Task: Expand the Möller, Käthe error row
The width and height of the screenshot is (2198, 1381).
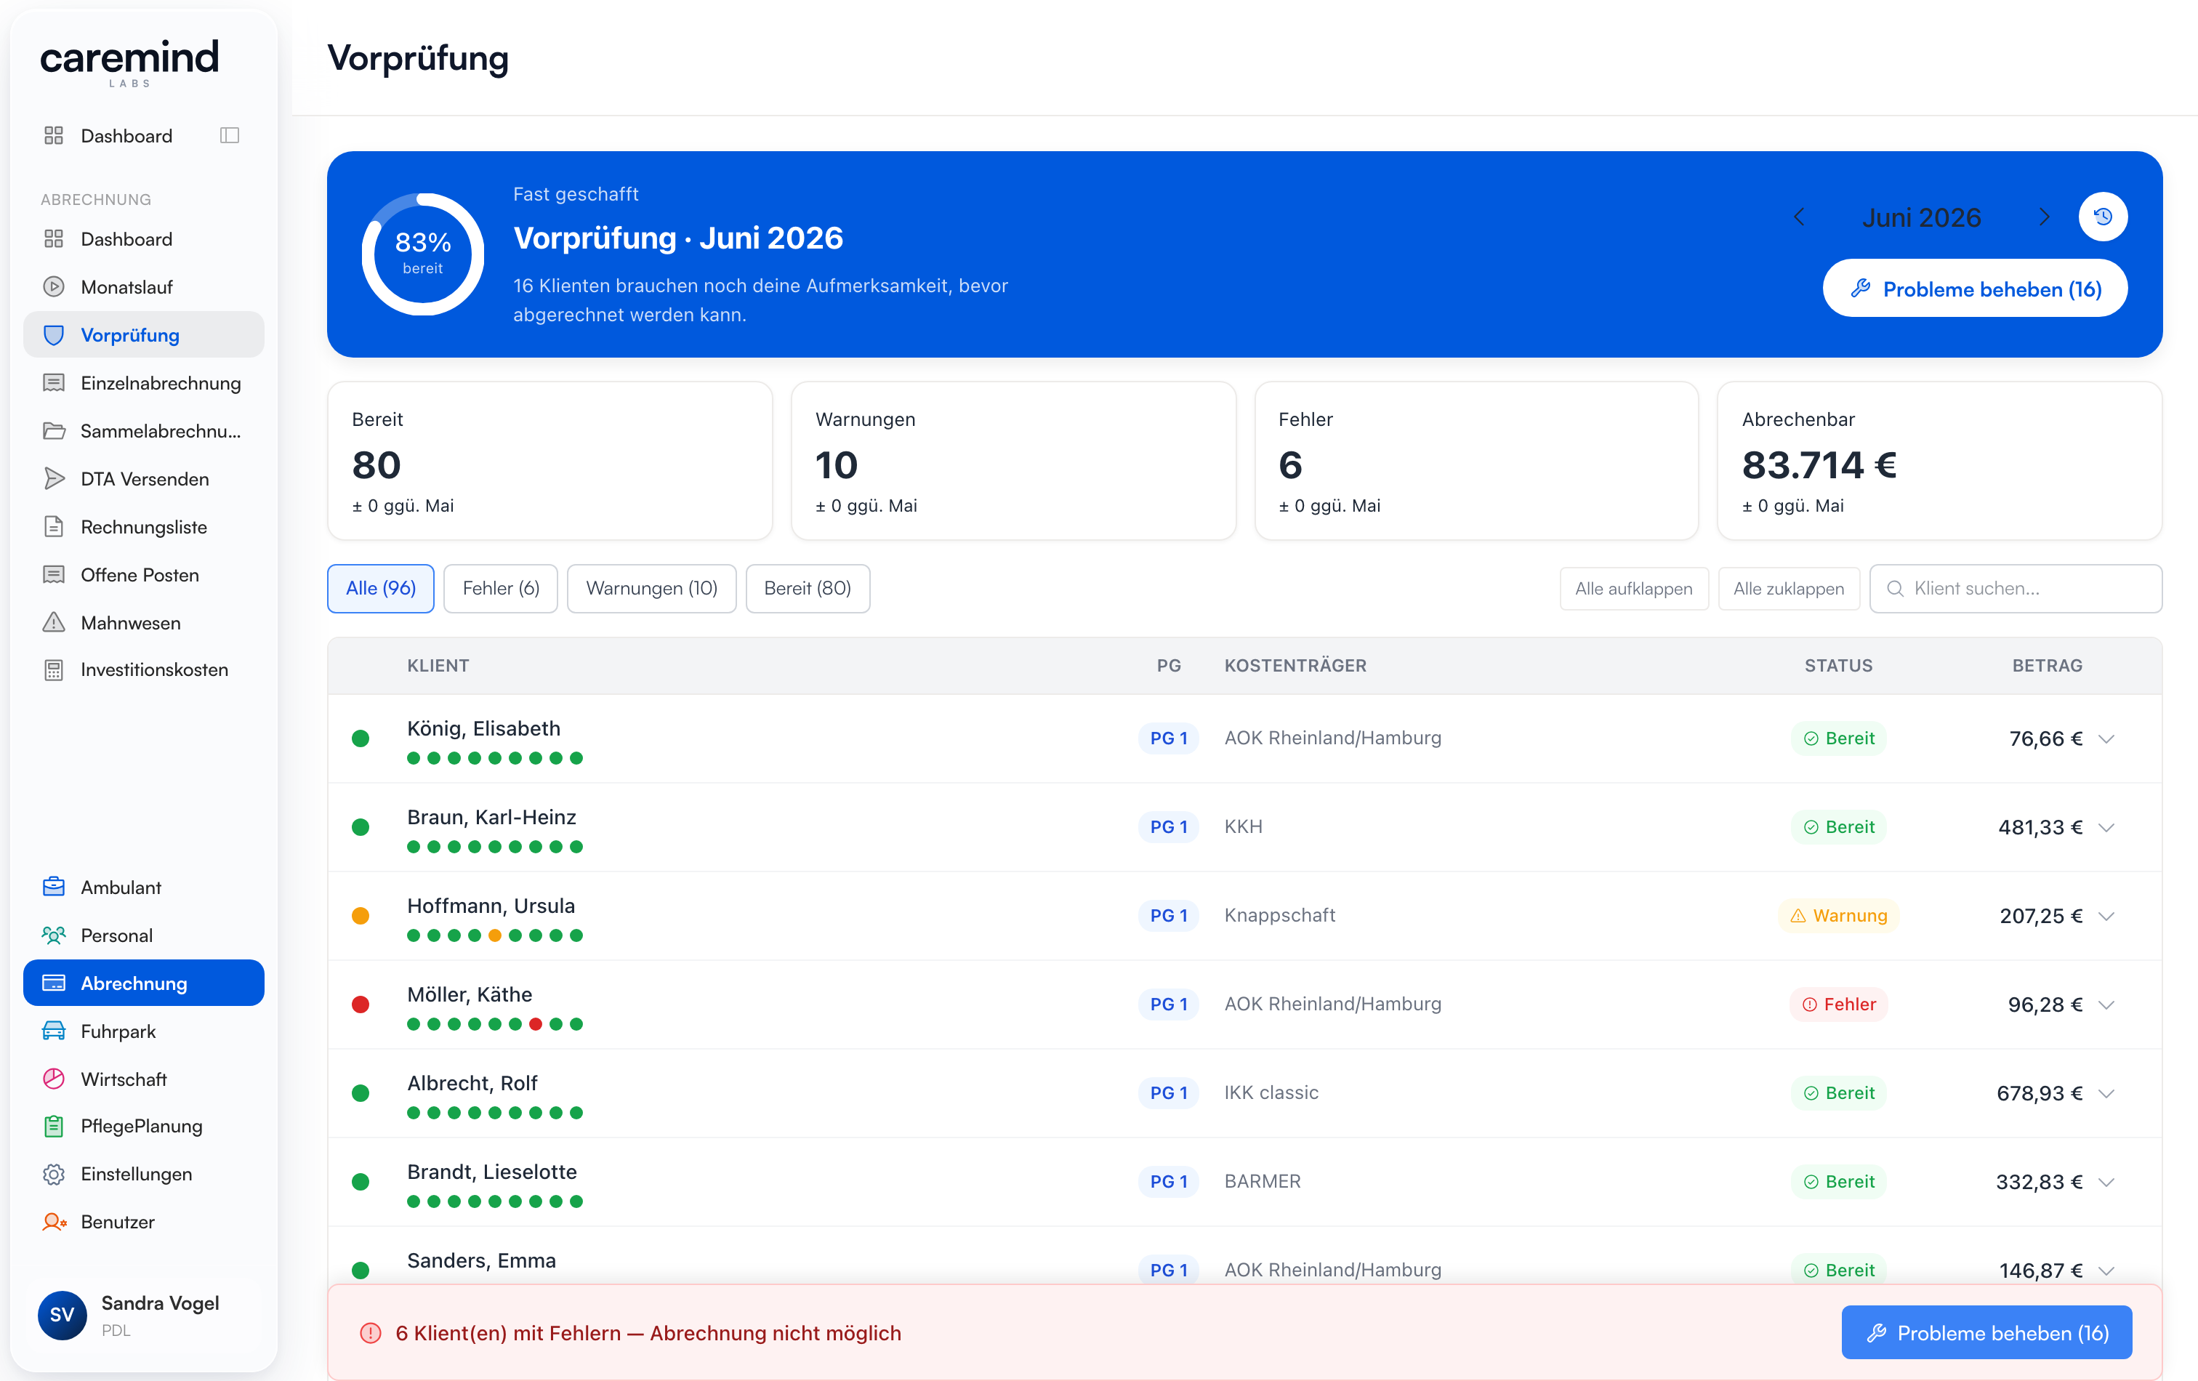Action: pyautogui.click(x=2106, y=1004)
